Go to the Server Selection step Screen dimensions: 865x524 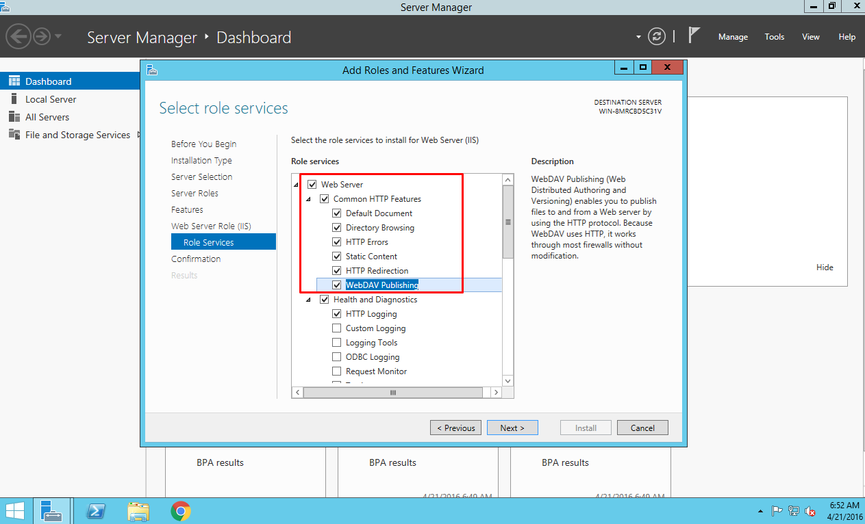coord(202,176)
